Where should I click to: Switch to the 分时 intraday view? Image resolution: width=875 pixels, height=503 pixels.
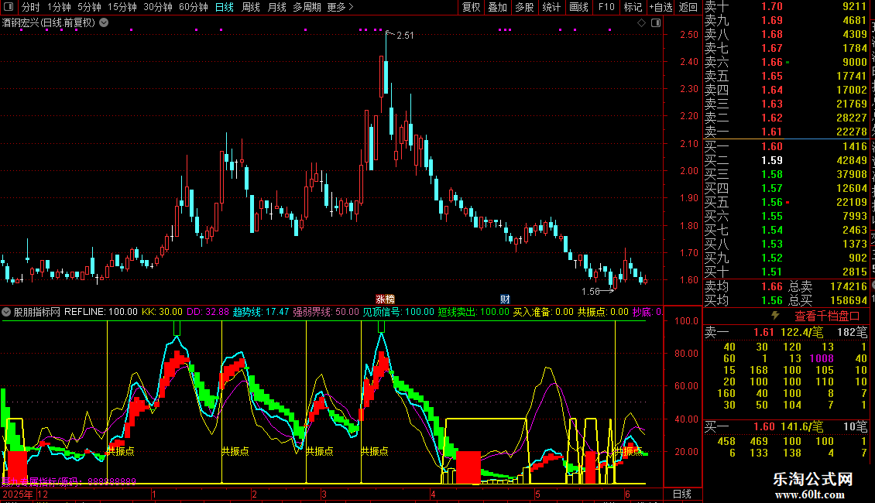click(x=31, y=7)
